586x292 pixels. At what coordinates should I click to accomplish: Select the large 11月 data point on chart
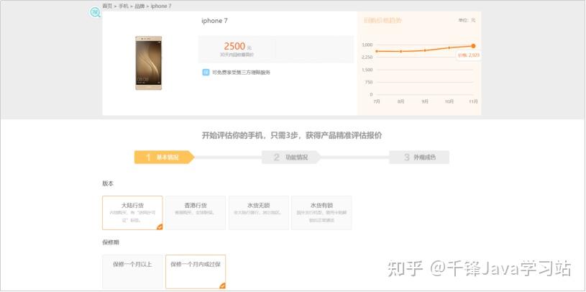(473, 45)
